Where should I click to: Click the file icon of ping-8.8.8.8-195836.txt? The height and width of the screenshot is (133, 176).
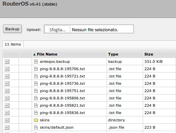point(36,113)
